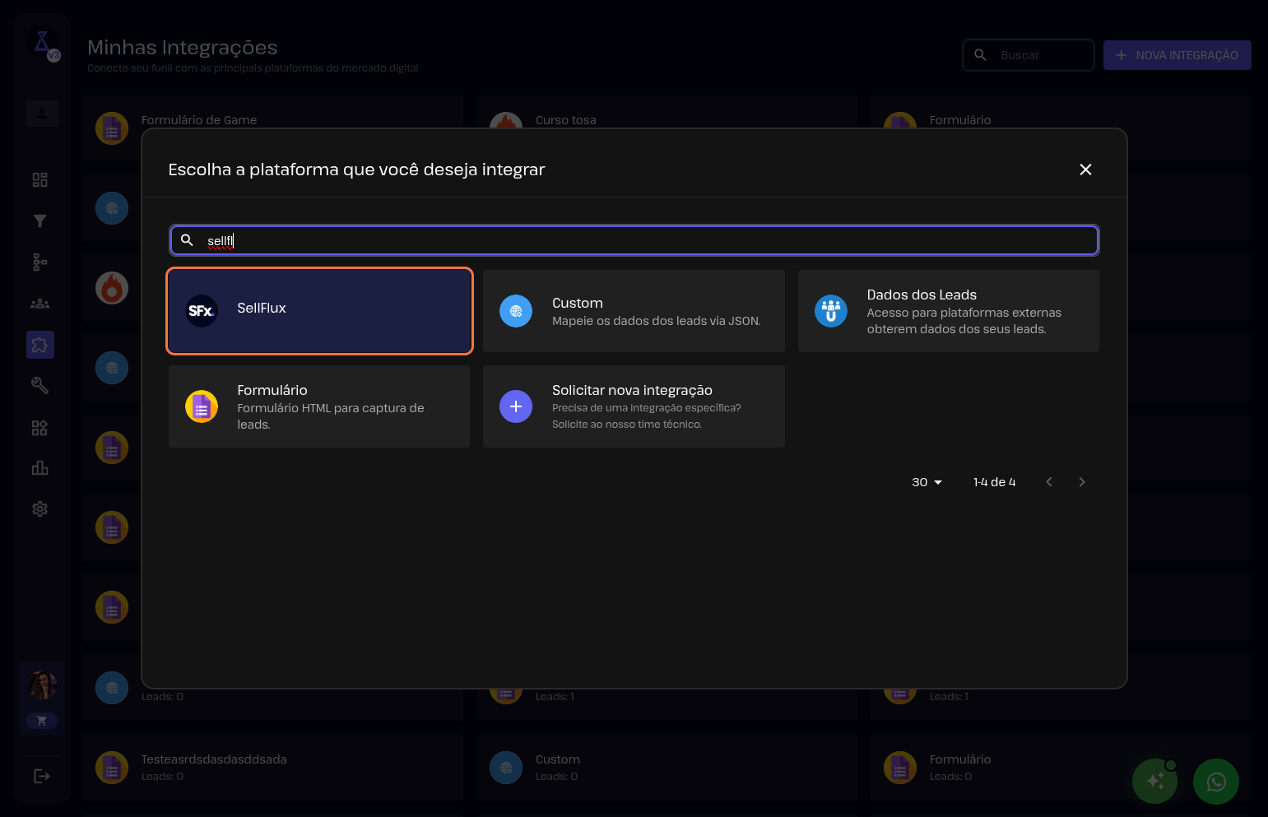Open the AI sparkle assistant button
Viewport: 1268px width, 817px height.
[x=1155, y=781]
